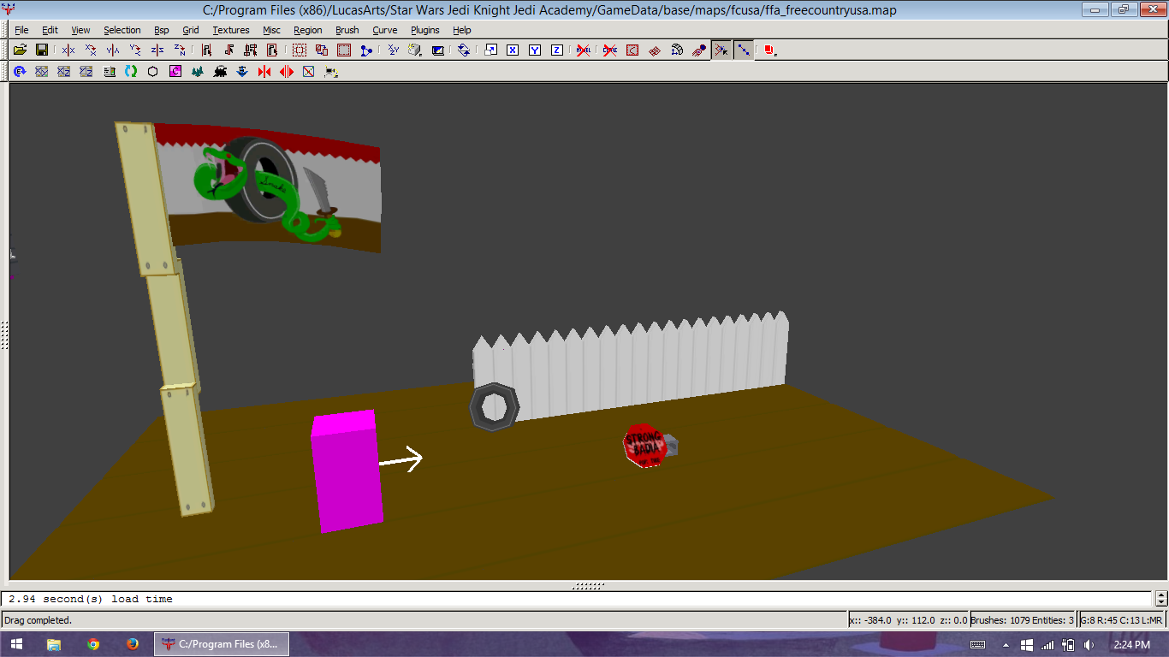The image size is (1169, 657).
Task: Rotate selection around the Z axis
Action: pos(180,50)
